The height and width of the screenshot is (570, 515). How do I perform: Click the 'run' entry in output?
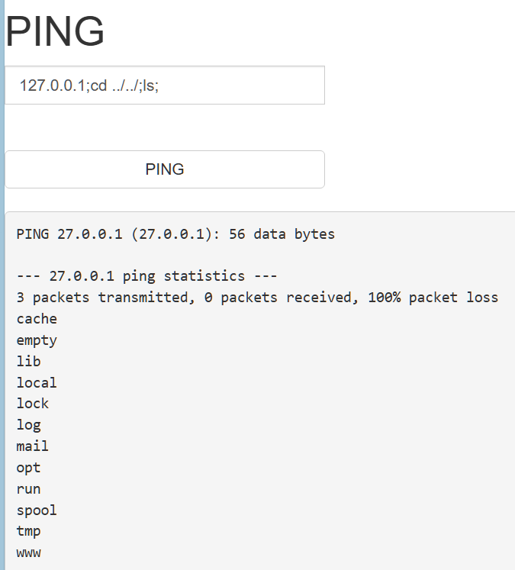[29, 489]
